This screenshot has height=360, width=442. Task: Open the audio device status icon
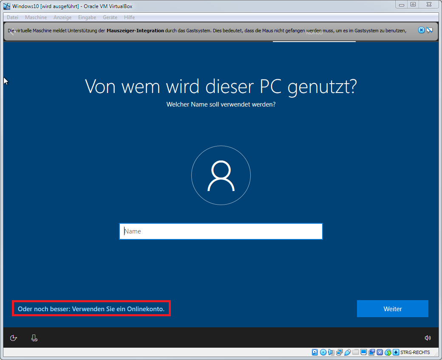click(330, 352)
